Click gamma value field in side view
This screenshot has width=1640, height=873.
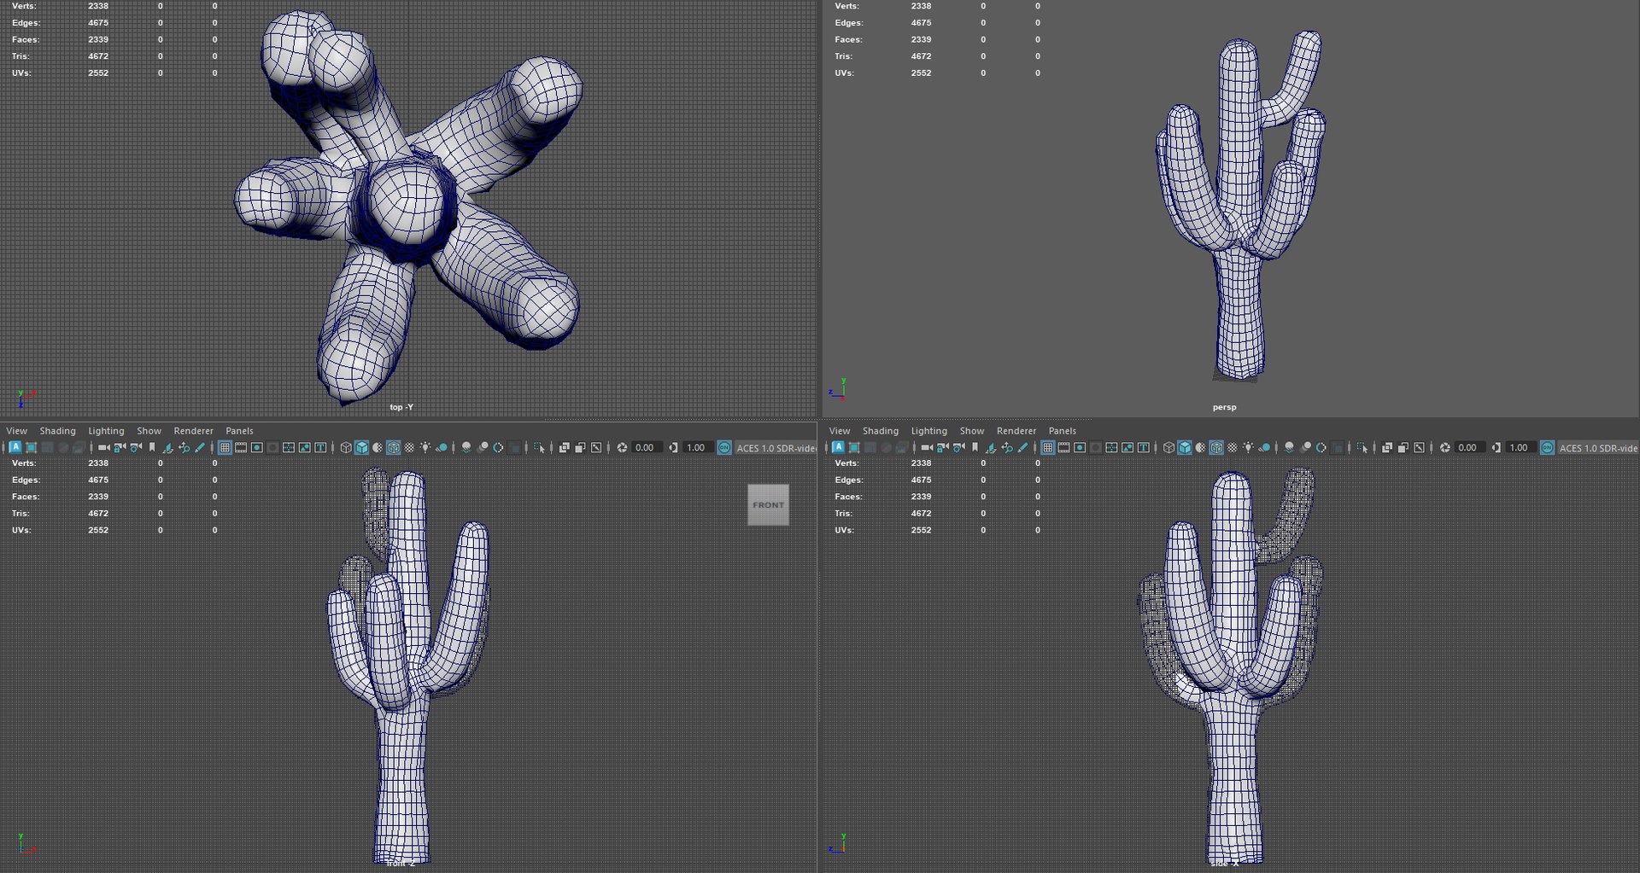tap(1520, 448)
